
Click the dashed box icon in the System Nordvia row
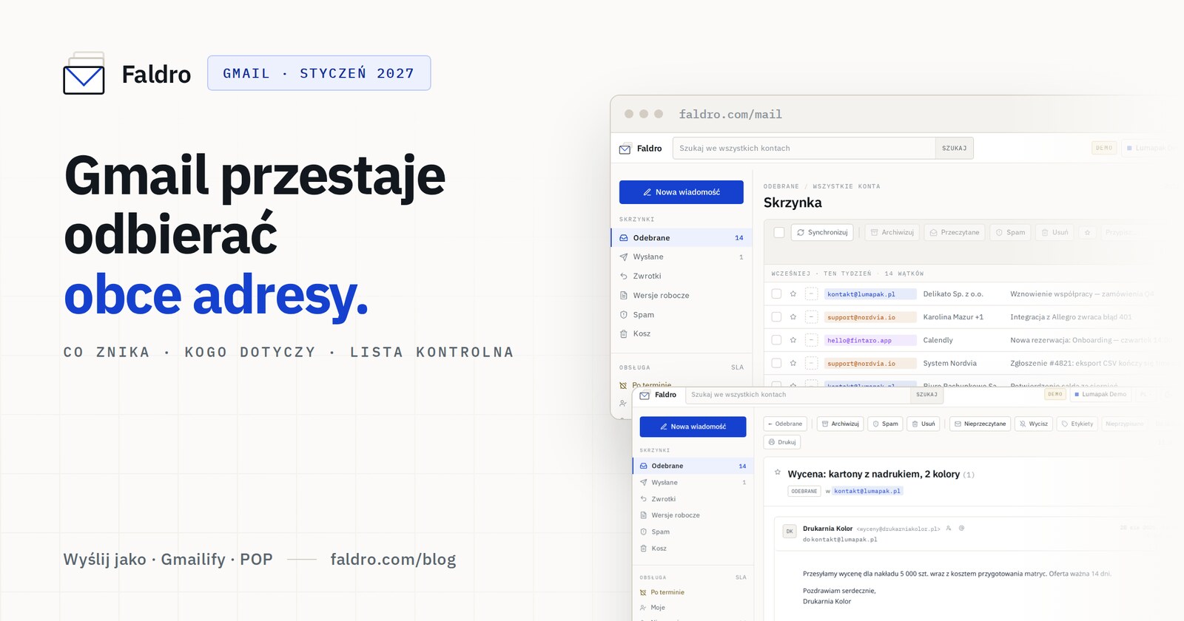[811, 363]
